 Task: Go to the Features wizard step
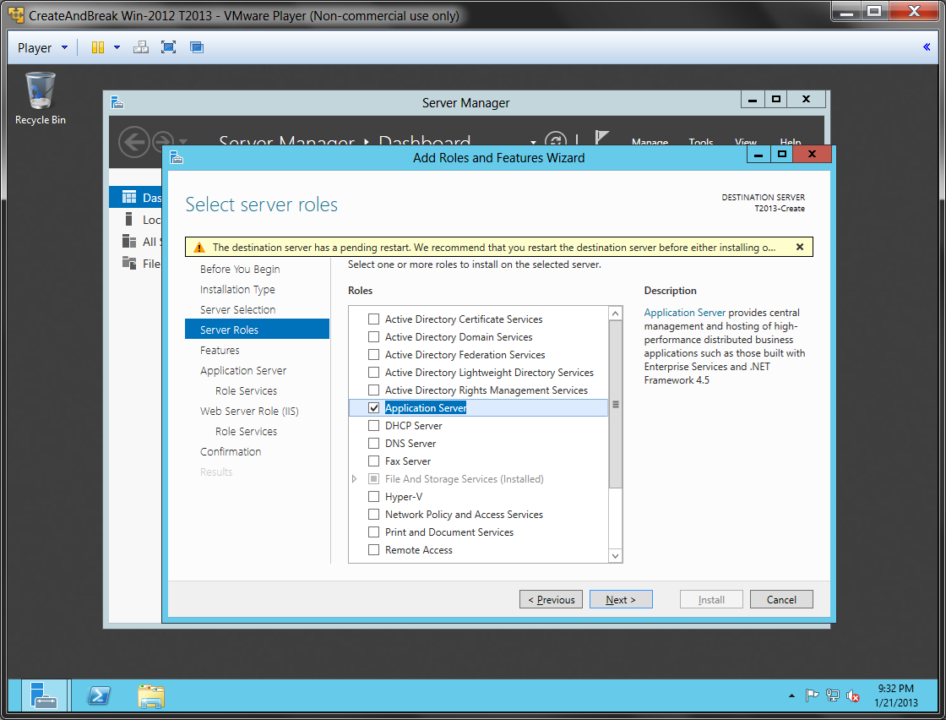[220, 351]
